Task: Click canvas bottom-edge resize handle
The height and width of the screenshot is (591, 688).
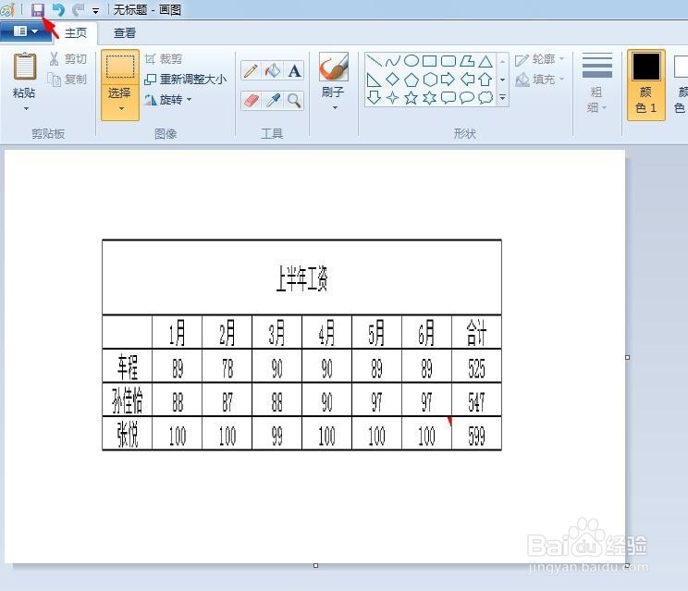Action: 315,565
